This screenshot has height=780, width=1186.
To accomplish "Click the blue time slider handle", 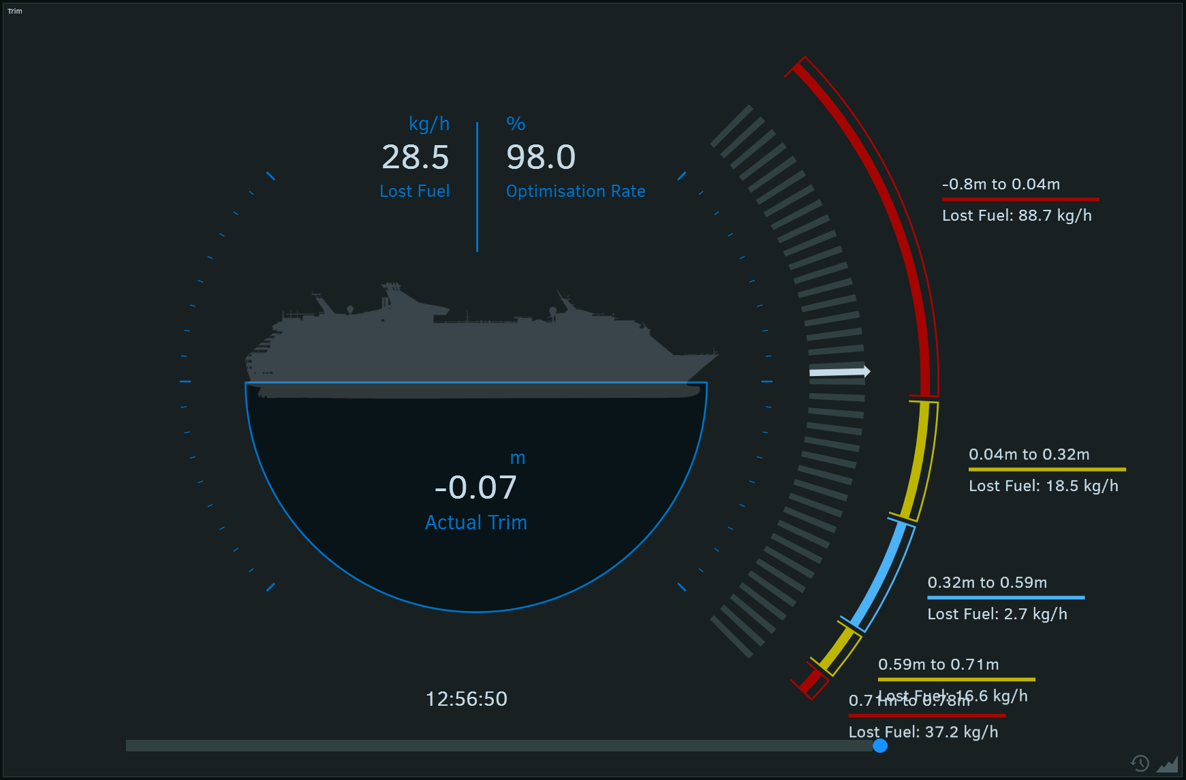I will [x=880, y=746].
